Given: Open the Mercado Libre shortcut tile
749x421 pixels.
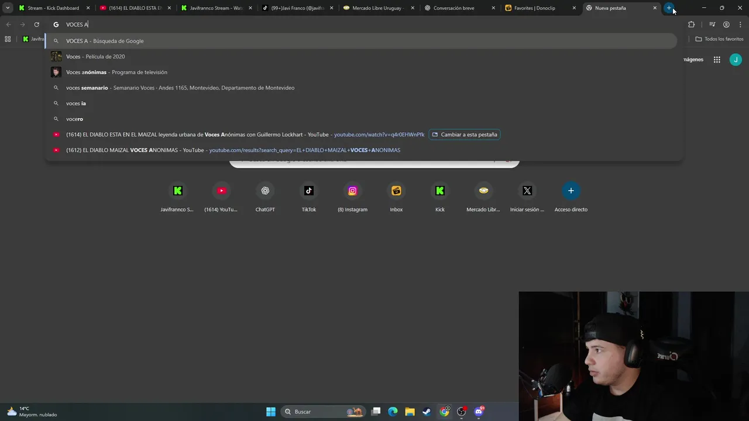Looking at the screenshot, I should pyautogui.click(x=483, y=198).
